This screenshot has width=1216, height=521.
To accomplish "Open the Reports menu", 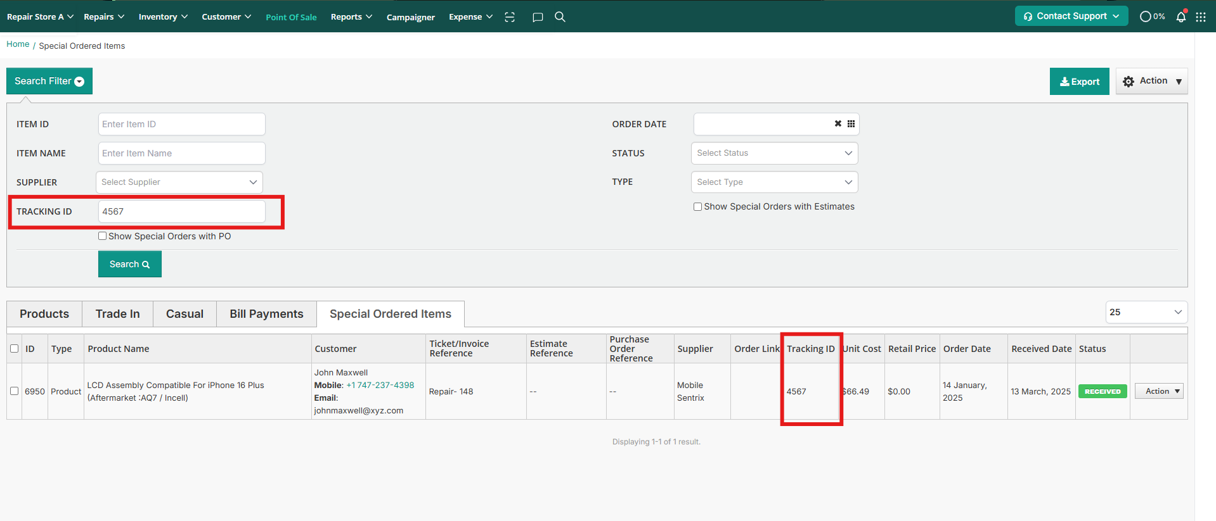I will 351,17.
